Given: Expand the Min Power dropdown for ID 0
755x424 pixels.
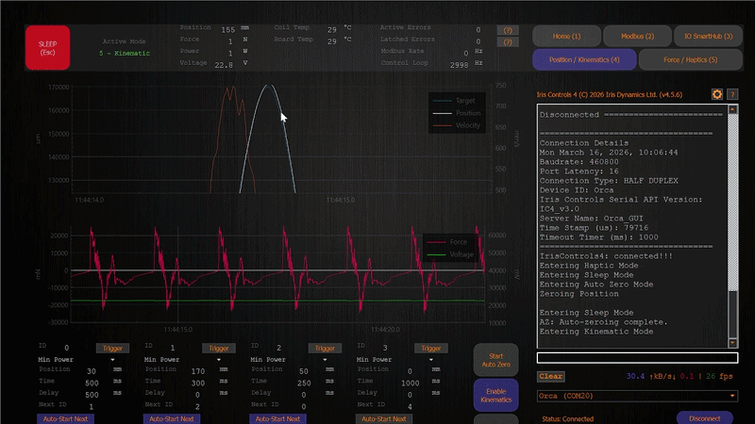Looking at the screenshot, I should (x=112, y=359).
